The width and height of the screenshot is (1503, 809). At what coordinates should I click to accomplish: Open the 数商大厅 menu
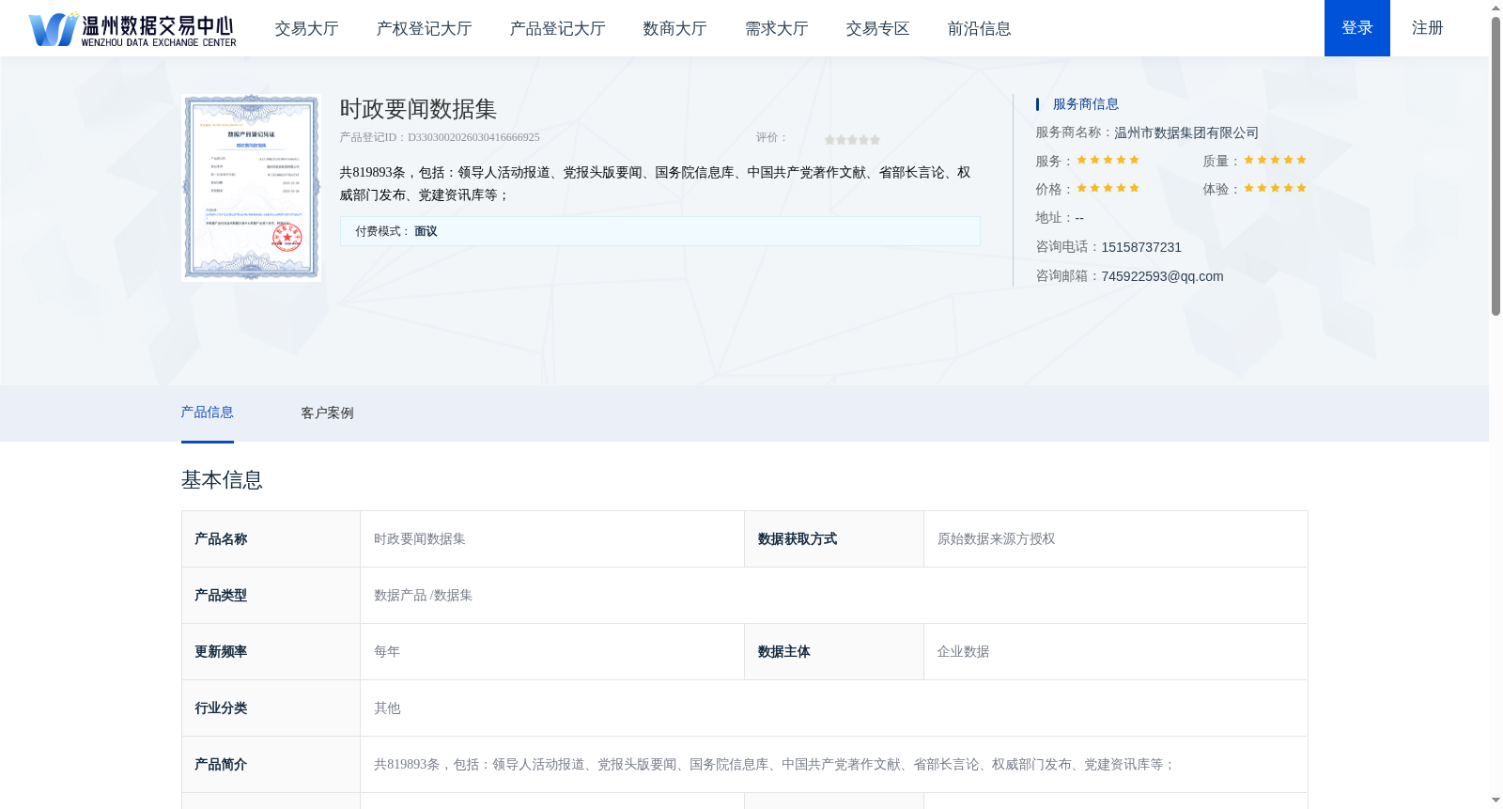tap(674, 28)
